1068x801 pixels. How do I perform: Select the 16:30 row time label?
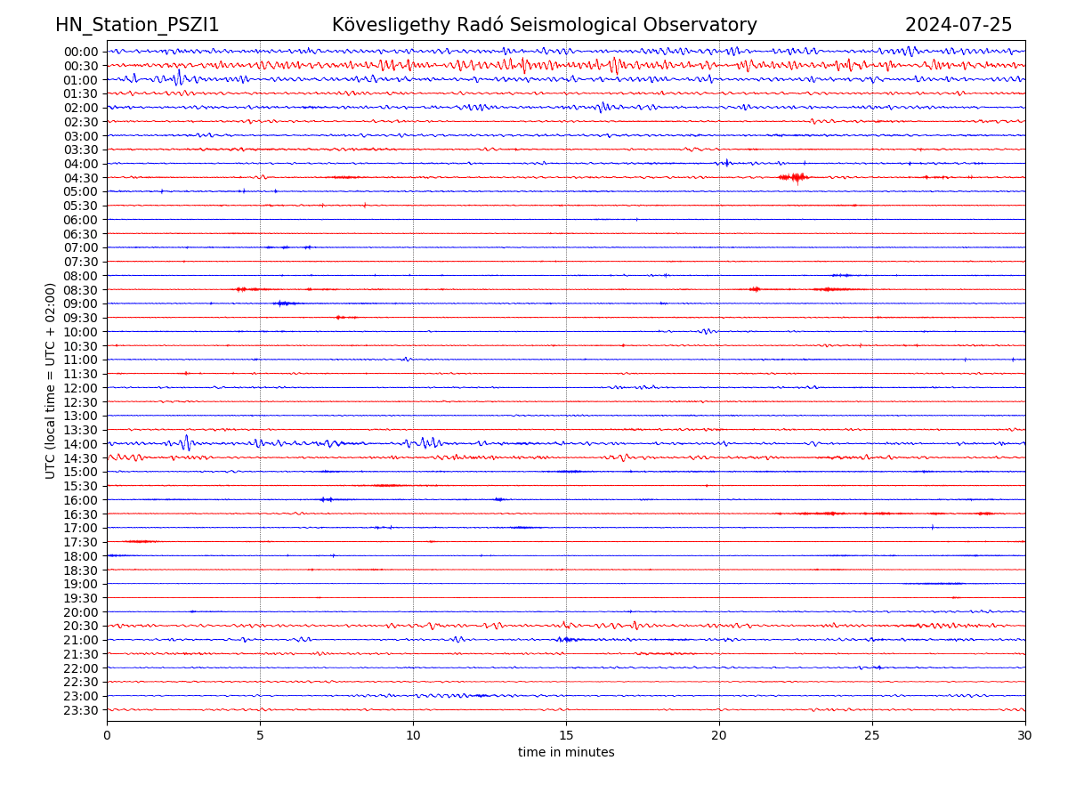(x=81, y=514)
